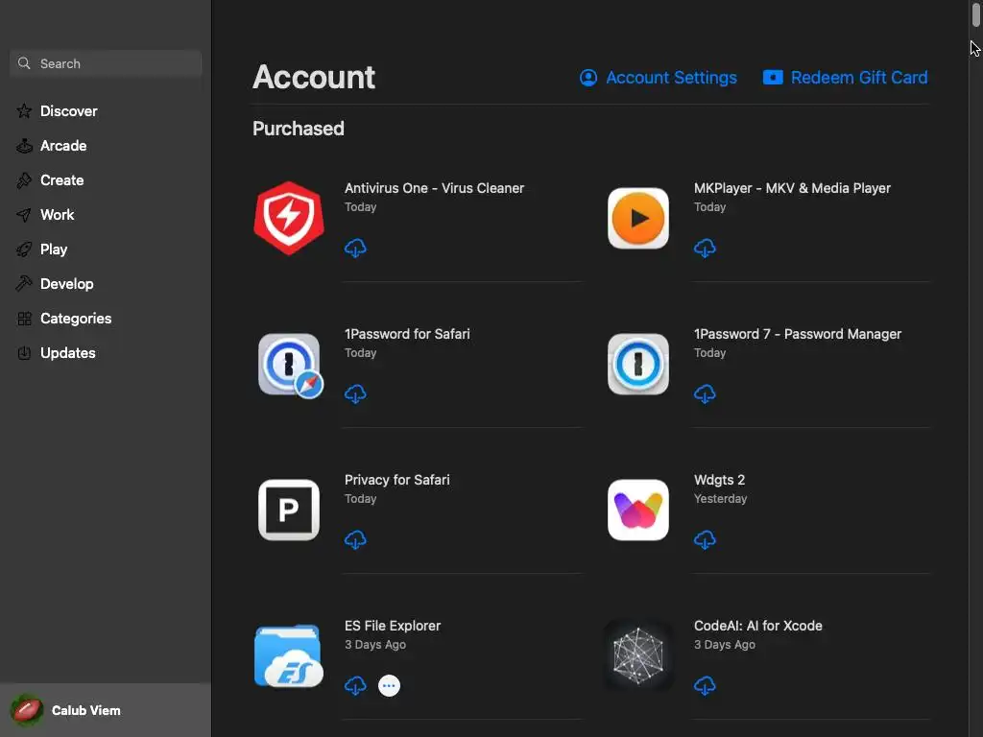Open more options for ES File Explorer
The image size is (983, 737).
pyautogui.click(x=390, y=685)
